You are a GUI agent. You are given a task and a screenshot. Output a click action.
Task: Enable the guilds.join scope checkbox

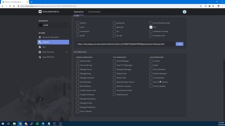coord(114,23)
